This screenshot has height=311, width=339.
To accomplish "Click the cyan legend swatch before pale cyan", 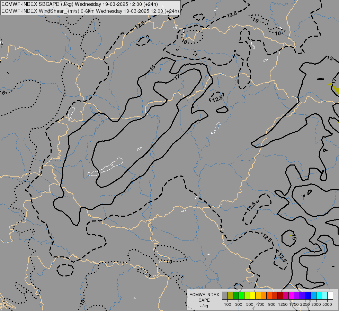I will click(x=319, y=296).
